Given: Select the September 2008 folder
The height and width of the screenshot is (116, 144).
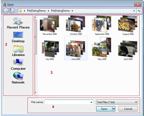Looking at the screenshot, I should pos(102,25).
